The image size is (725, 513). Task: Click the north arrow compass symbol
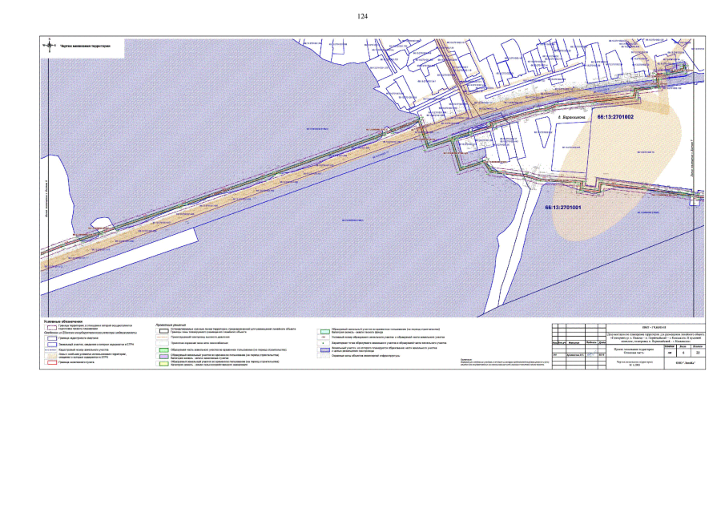tap(50, 45)
